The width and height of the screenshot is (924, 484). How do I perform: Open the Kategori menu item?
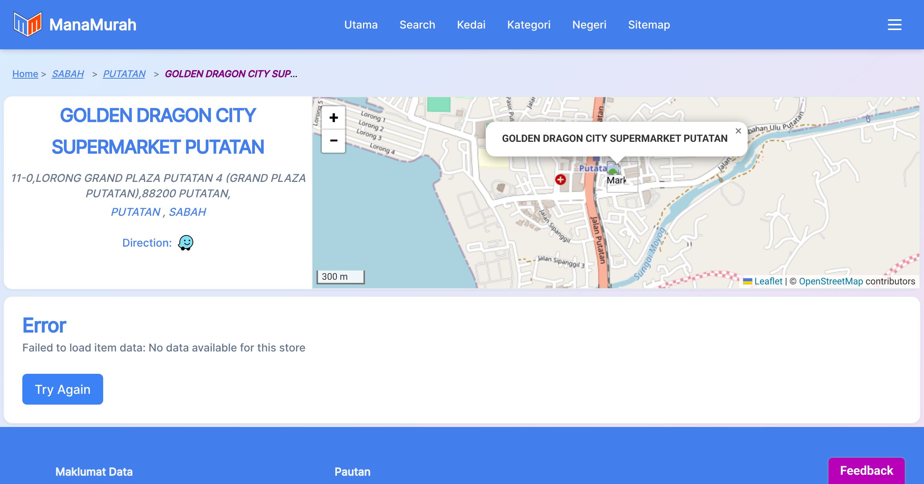point(529,25)
